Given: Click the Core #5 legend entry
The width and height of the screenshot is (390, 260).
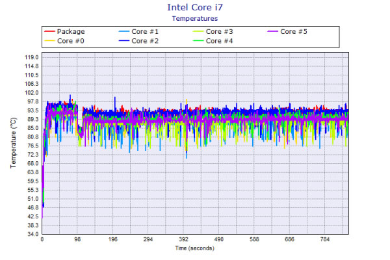Looking at the screenshot, I should (x=287, y=32).
